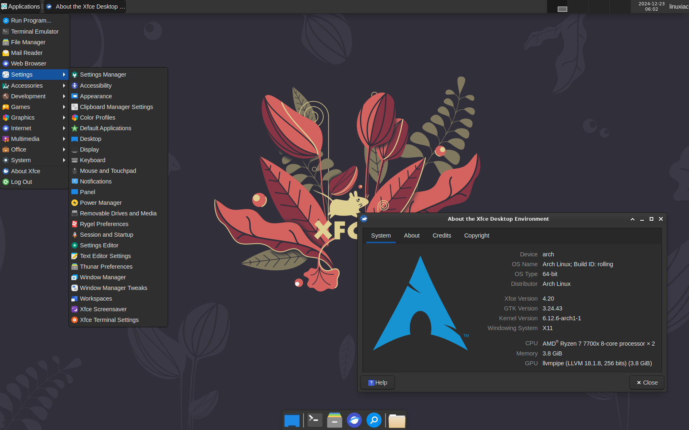
Task: Click the Thunar Preferences icon
Action: point(75,267)
